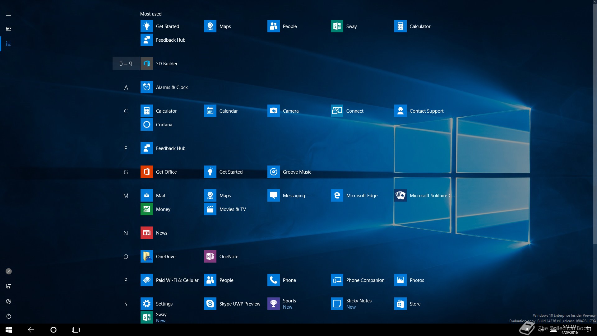
Task: Click the volume tray icon
Action: click(541, 330)
